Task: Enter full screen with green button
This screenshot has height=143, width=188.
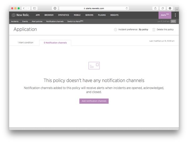Action: click(19, 8)
